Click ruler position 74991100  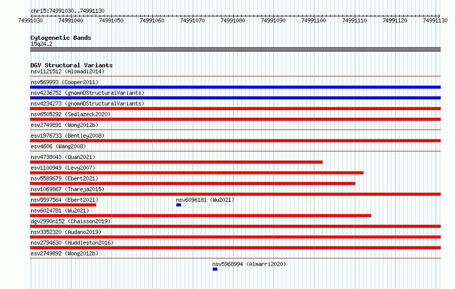coord(314,20)
